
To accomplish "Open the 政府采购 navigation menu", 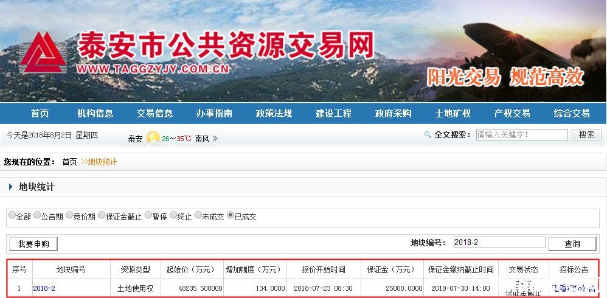I will [x=393, y=113].
